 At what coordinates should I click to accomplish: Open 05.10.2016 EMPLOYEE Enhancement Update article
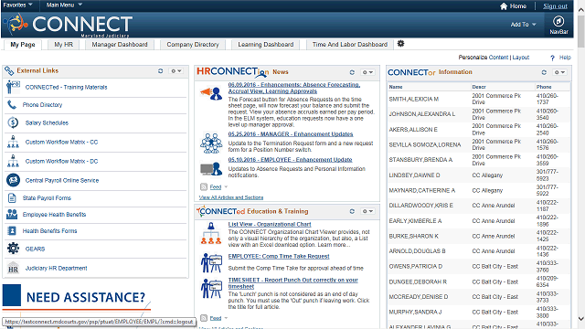tap(290, 160)
